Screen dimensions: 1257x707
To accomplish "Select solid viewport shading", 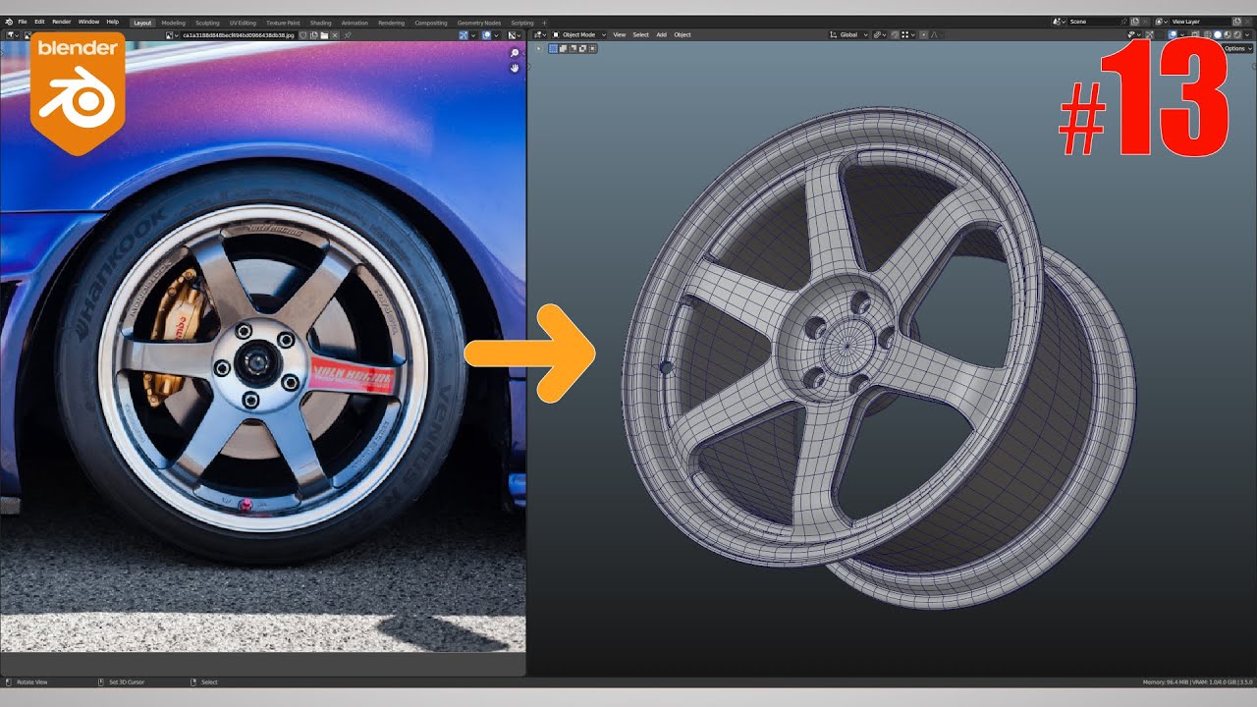I will (x=1218, y=34).
